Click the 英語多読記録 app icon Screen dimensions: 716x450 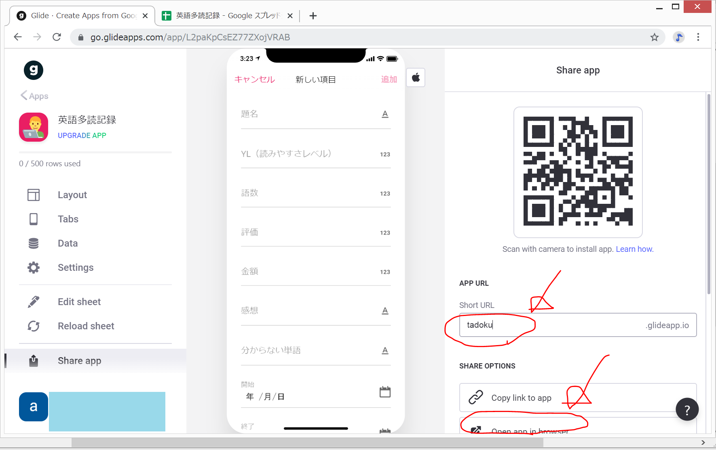tap(34, 127)
